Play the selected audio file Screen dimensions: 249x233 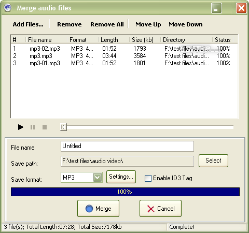pos(21,127)
